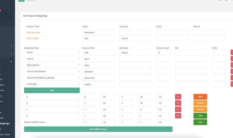The image size is (233, 138).
Task: Open the sidebar item ending in 'tion Rules'
Action: (5, 134)
